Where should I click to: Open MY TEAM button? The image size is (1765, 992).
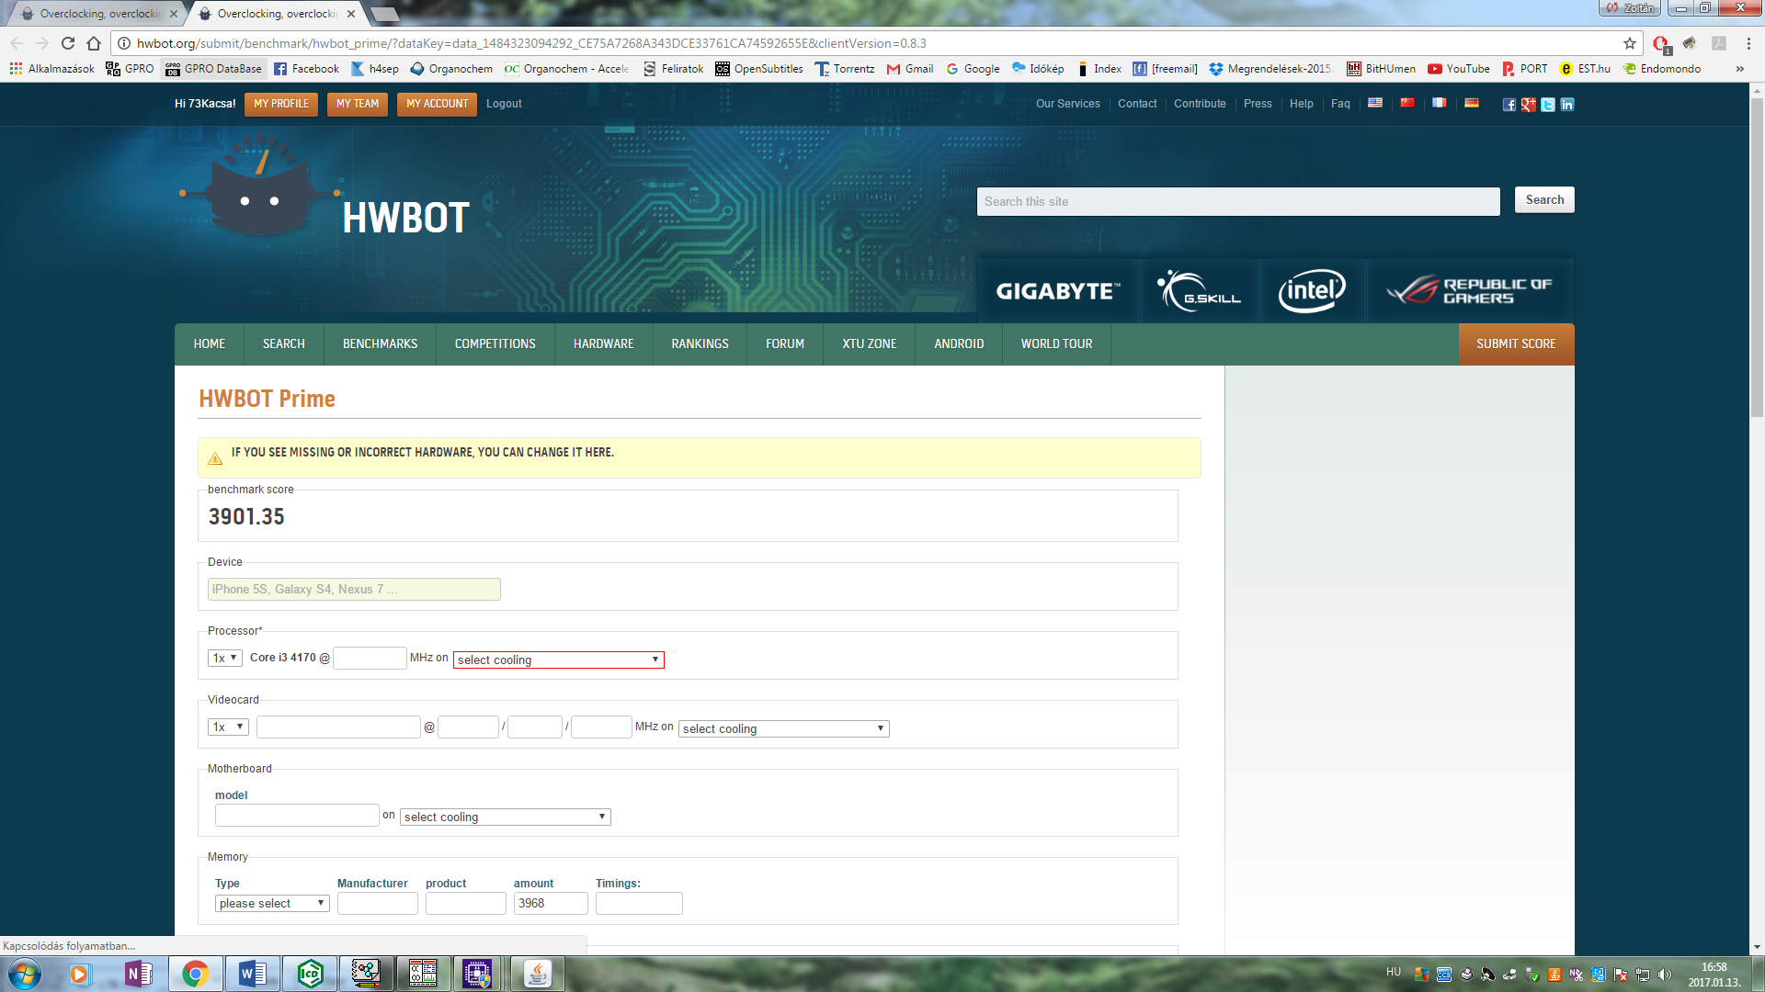(x=358, y=104)
